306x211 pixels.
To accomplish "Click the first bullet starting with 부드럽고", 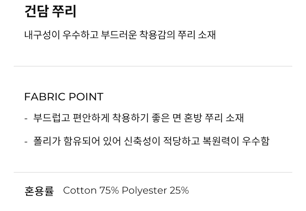I will tap(138, 118).
